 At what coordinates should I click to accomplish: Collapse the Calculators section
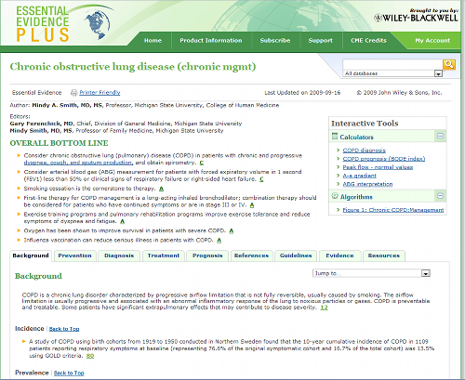click(x=440, y=136)
